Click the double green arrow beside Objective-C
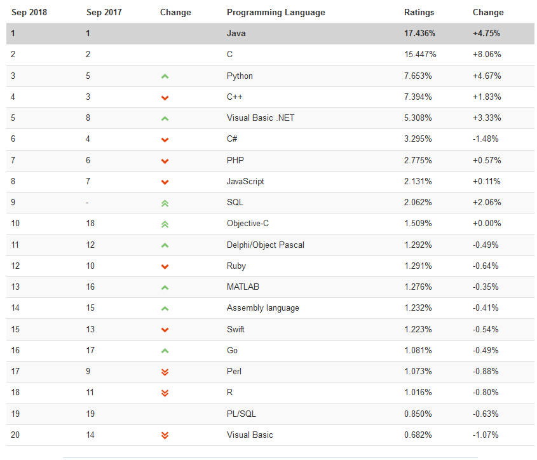Screen dimensions: 537x460 165,225
